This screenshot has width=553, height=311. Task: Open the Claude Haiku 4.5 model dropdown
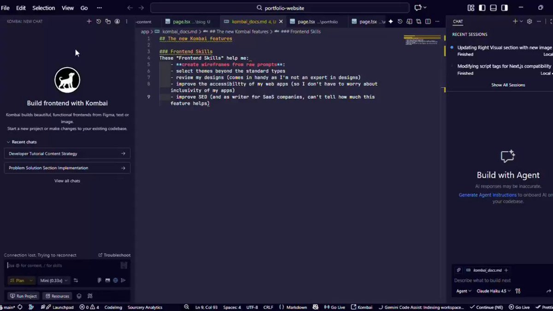(494, 291)
